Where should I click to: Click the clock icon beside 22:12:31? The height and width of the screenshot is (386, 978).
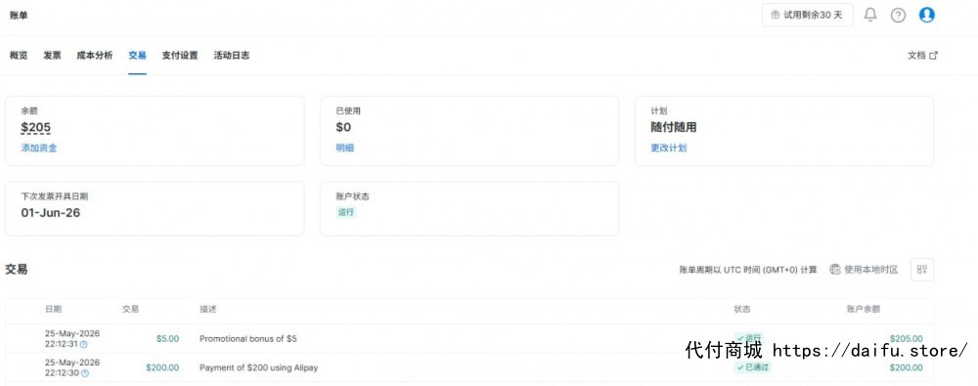click(x=84, y=344)
